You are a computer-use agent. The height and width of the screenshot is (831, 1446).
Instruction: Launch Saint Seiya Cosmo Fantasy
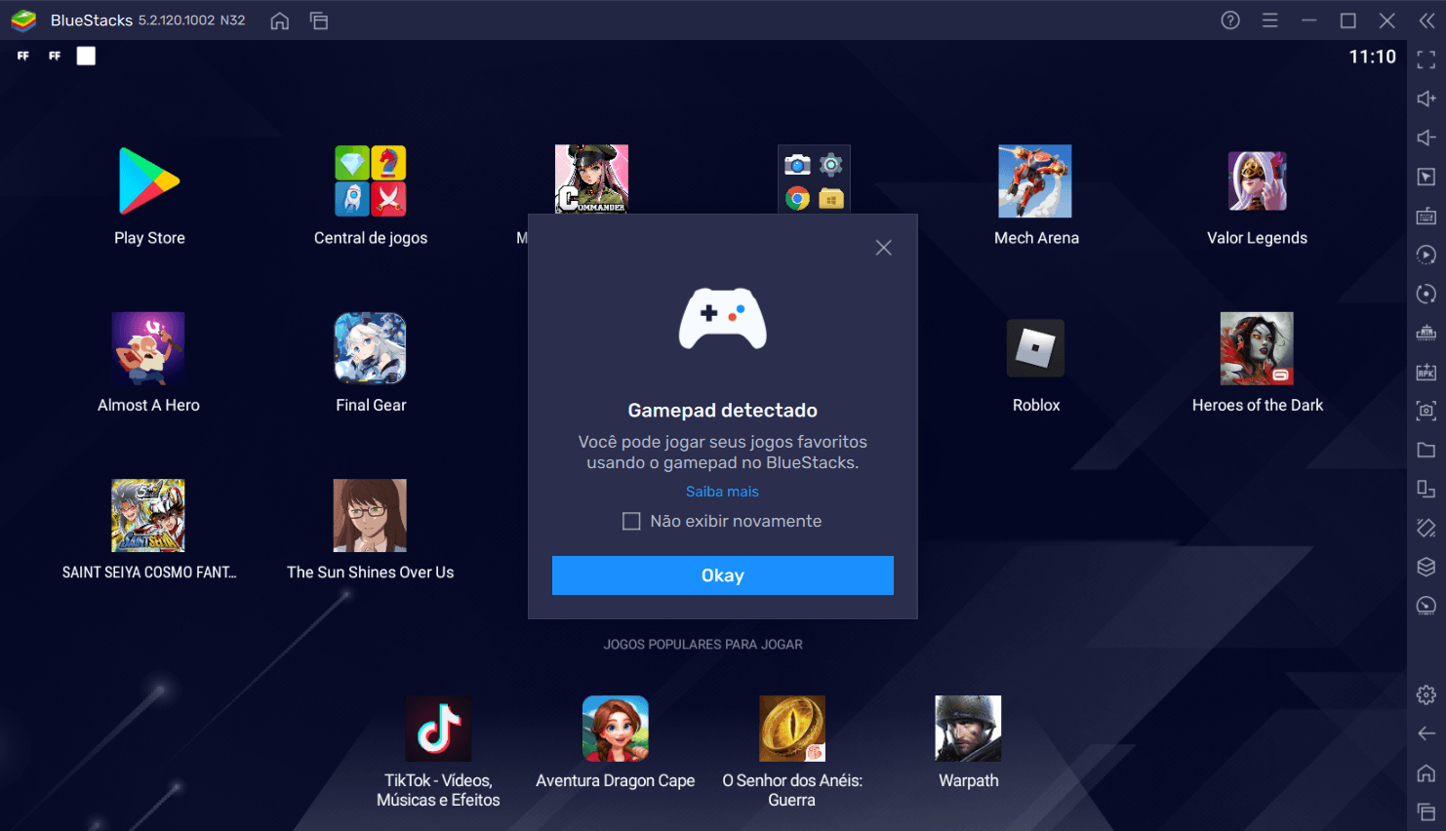(x=148, y=515)
